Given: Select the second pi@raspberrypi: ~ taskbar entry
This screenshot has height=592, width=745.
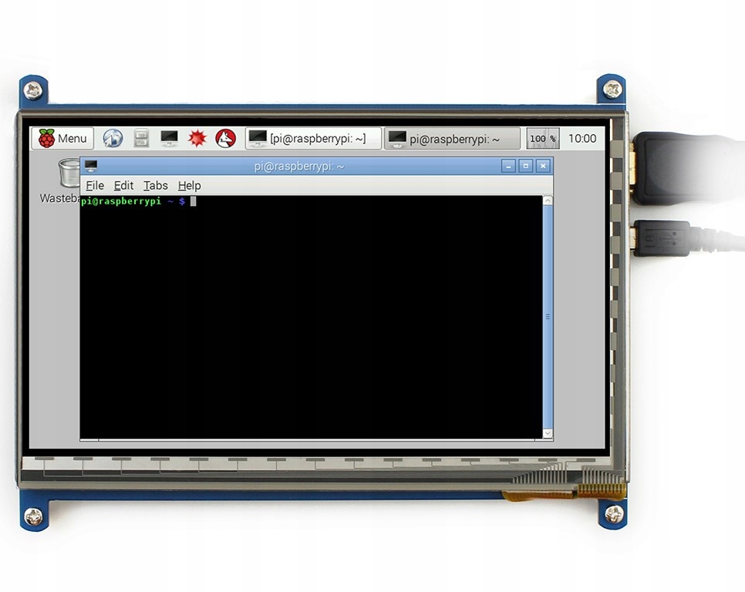Looking at the screenshot, I should [452, 139].
